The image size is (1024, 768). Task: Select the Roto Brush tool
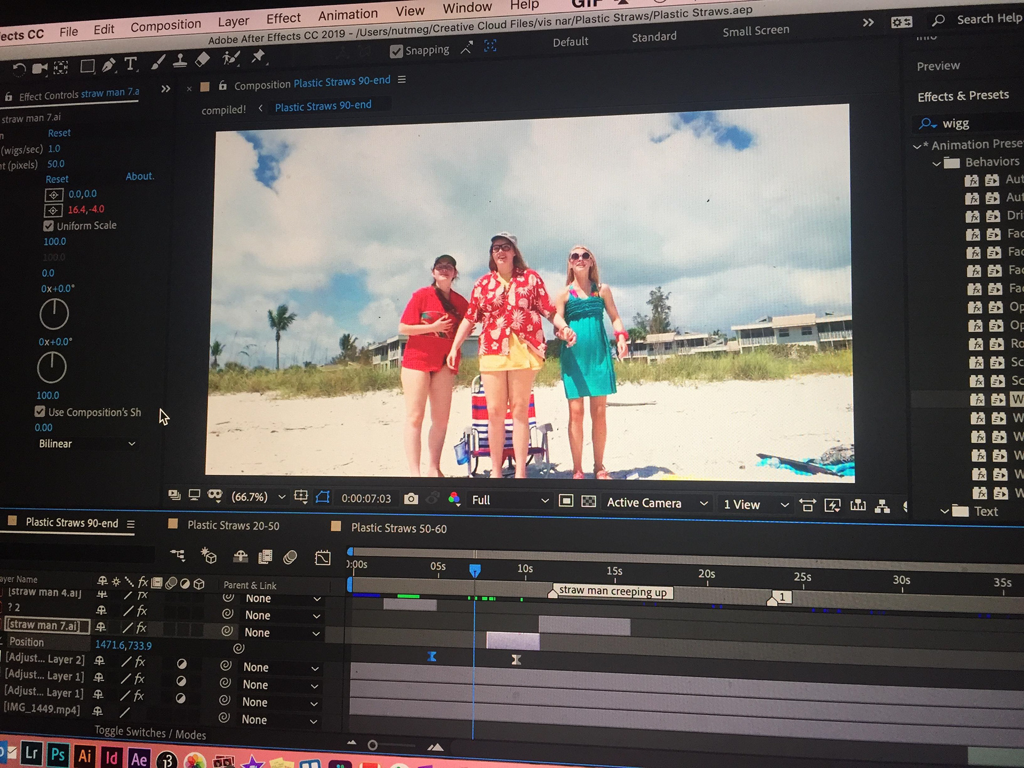click(231, 58)
